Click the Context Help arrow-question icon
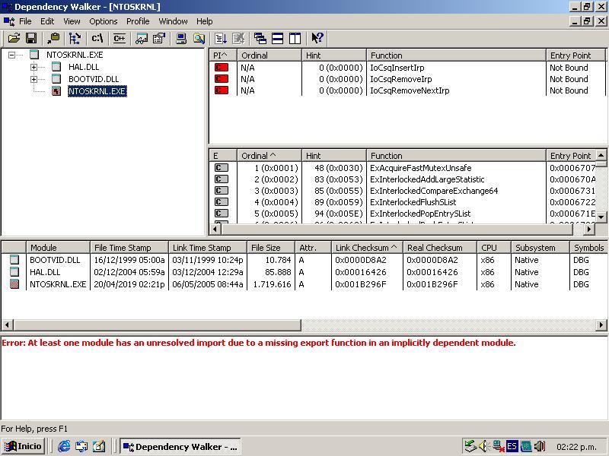 [x=317, y=38]
